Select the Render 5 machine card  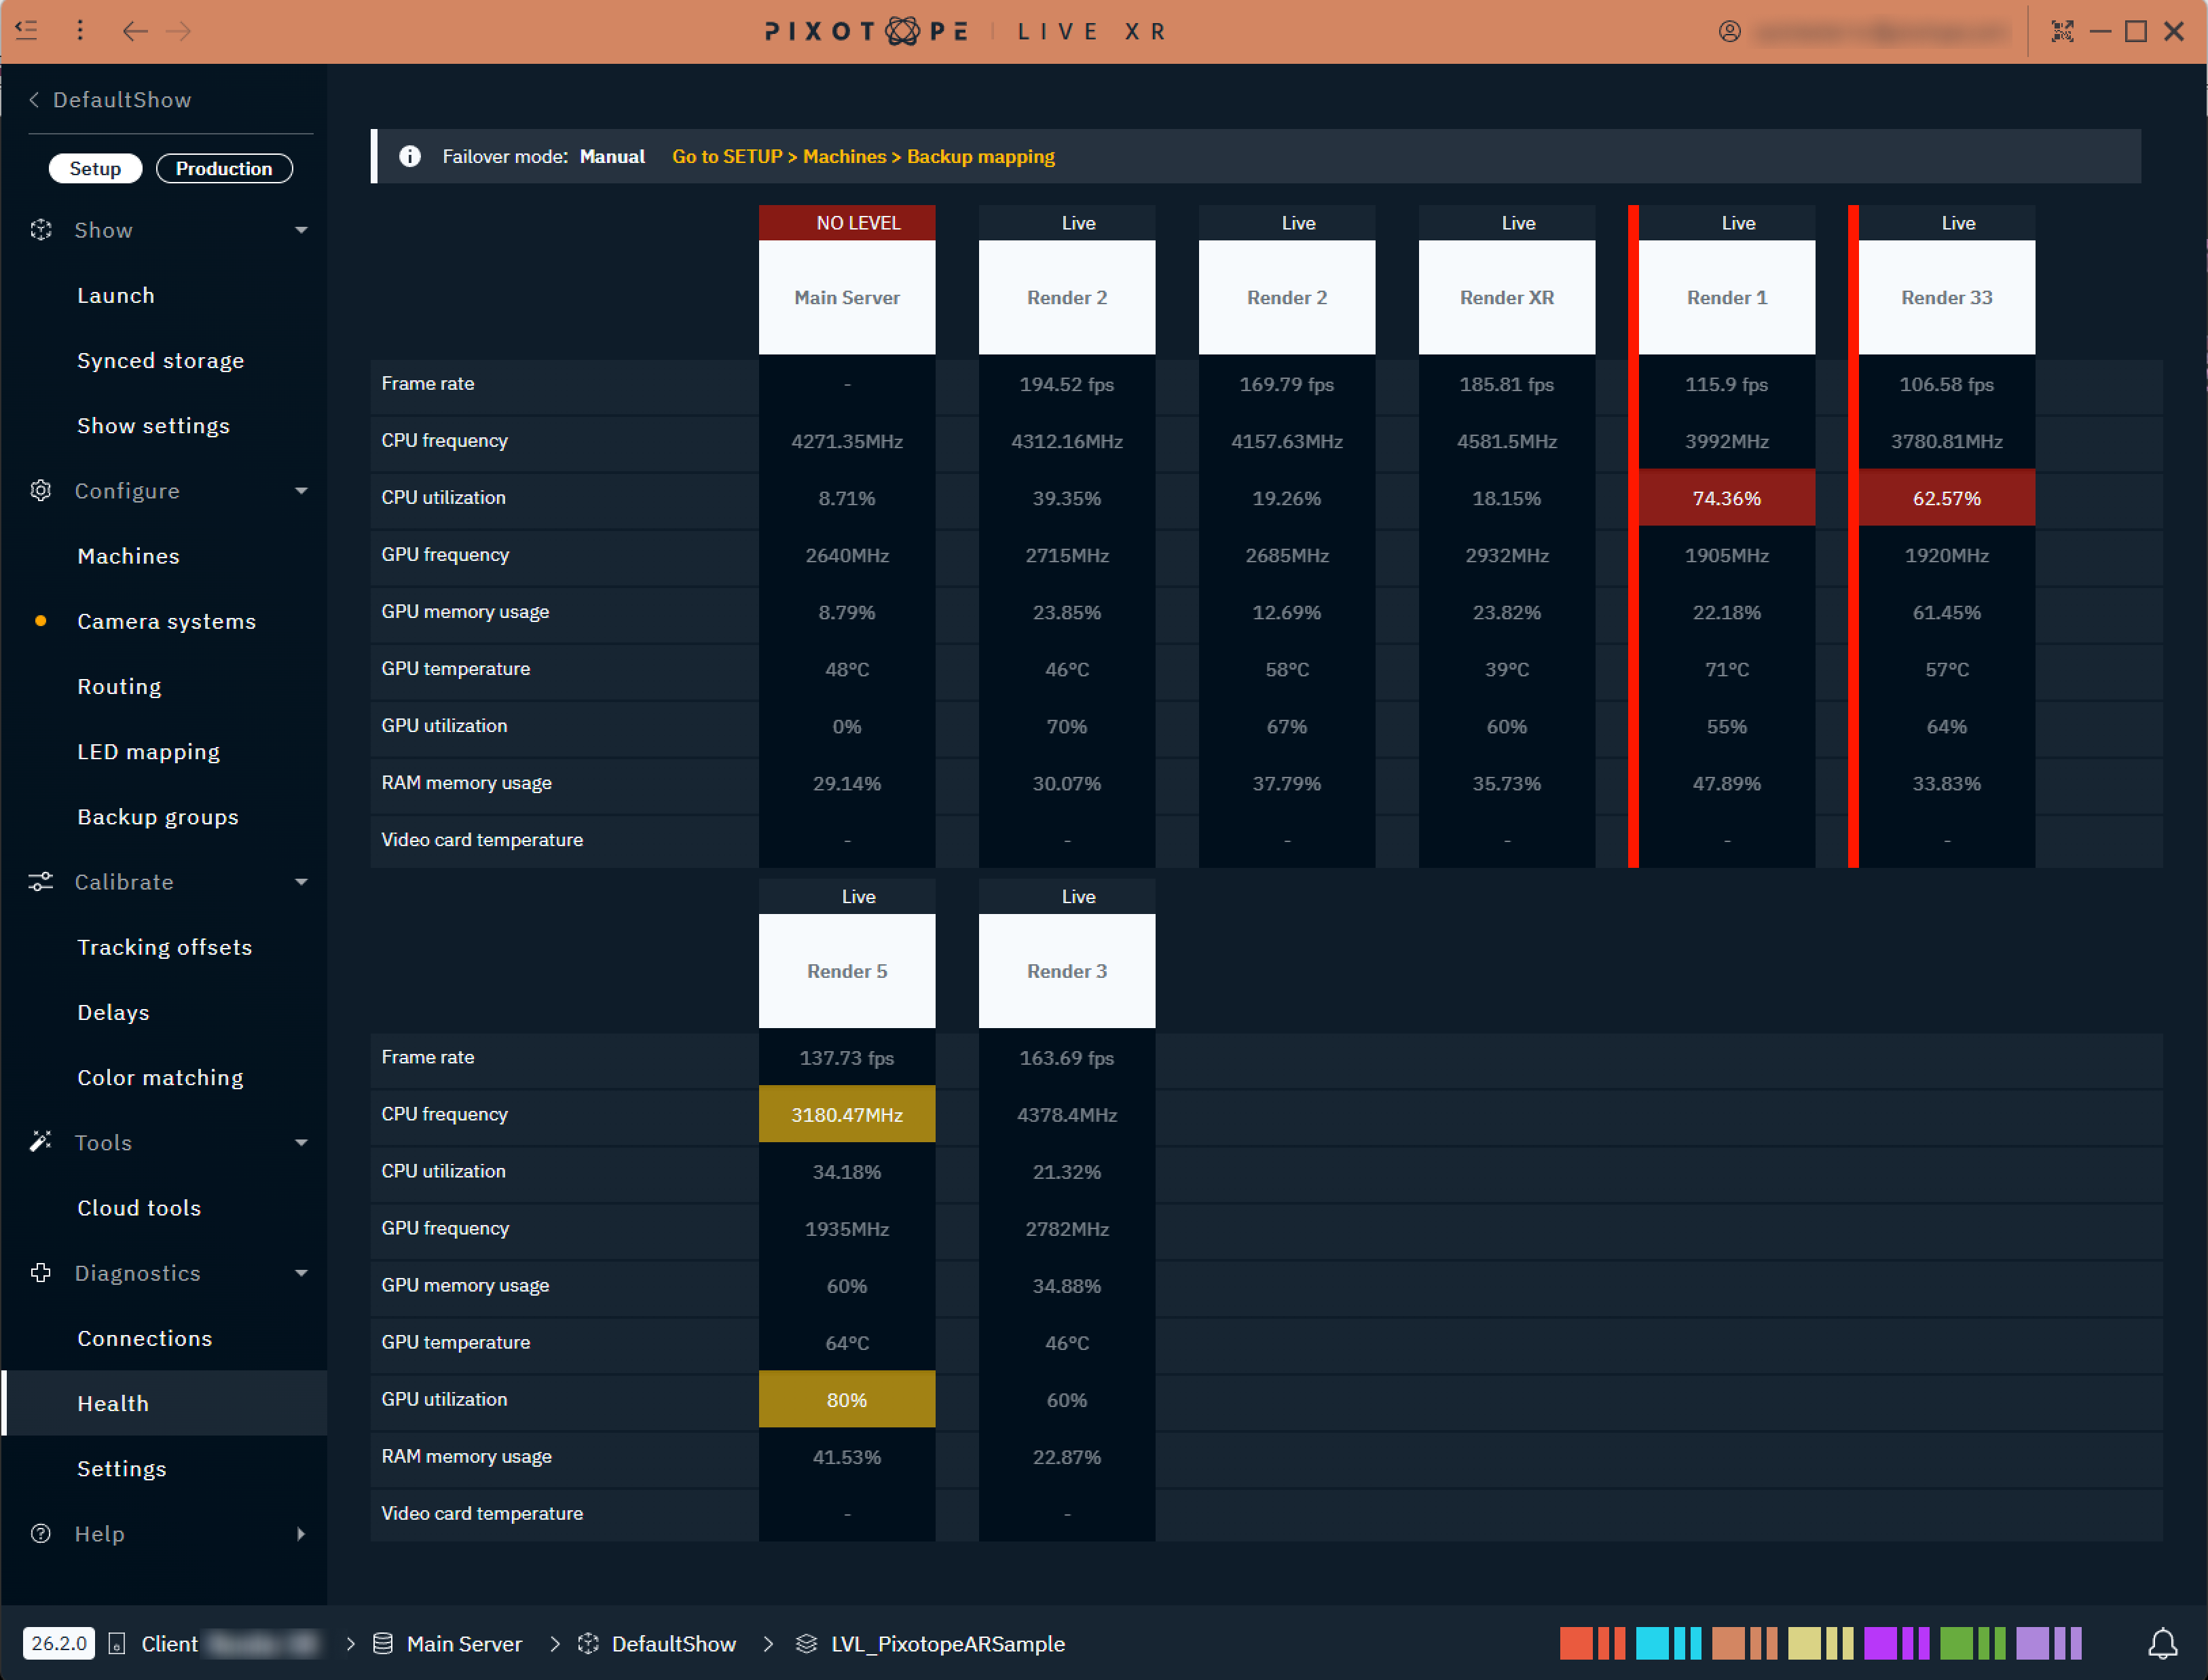pos(847,971)
